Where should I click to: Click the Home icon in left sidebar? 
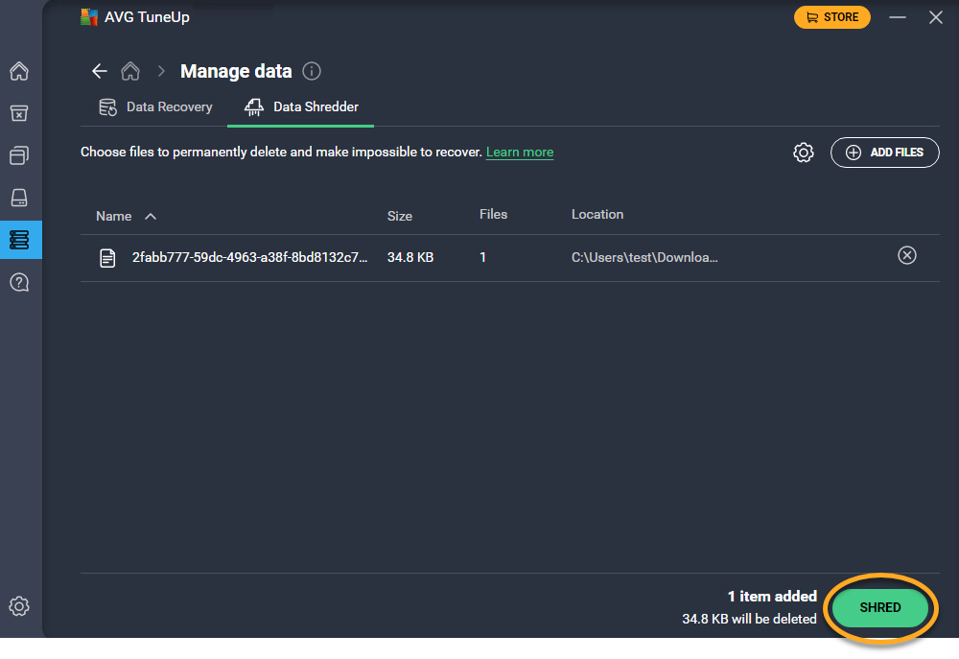[19, 72]
